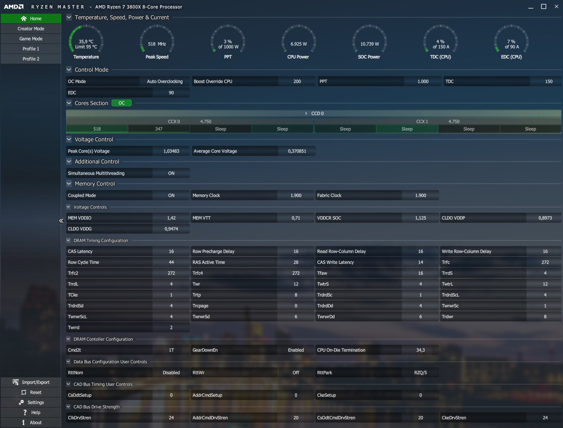The height and width of the screenshot is (428, 563).
Task: Click Cmd2t value 1T
Action: (x=171, y=350)
